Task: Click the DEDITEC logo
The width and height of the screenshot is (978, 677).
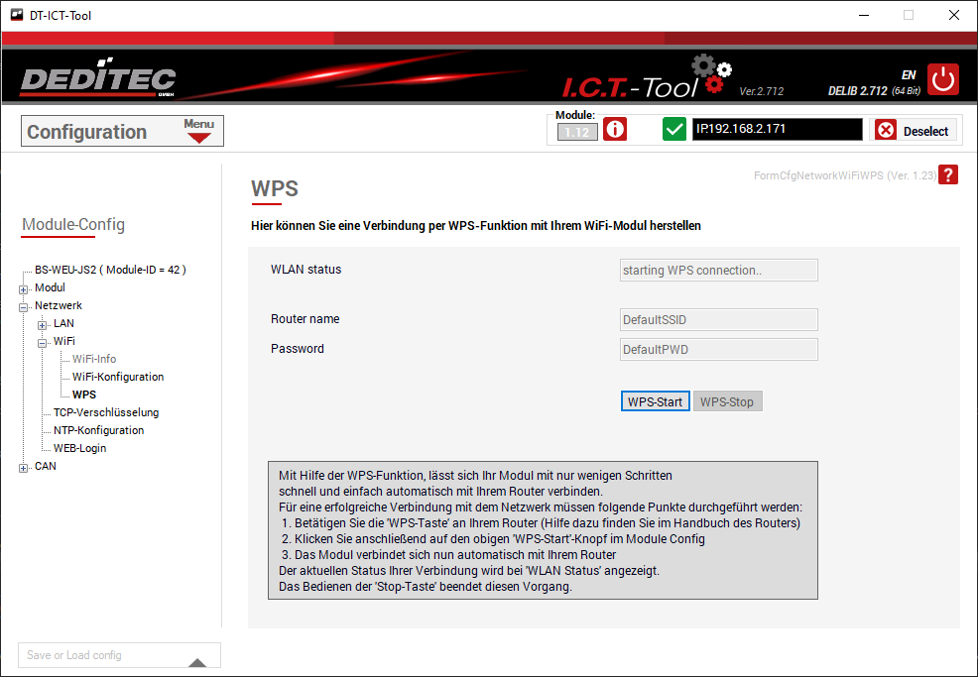Action: [98, 80]
